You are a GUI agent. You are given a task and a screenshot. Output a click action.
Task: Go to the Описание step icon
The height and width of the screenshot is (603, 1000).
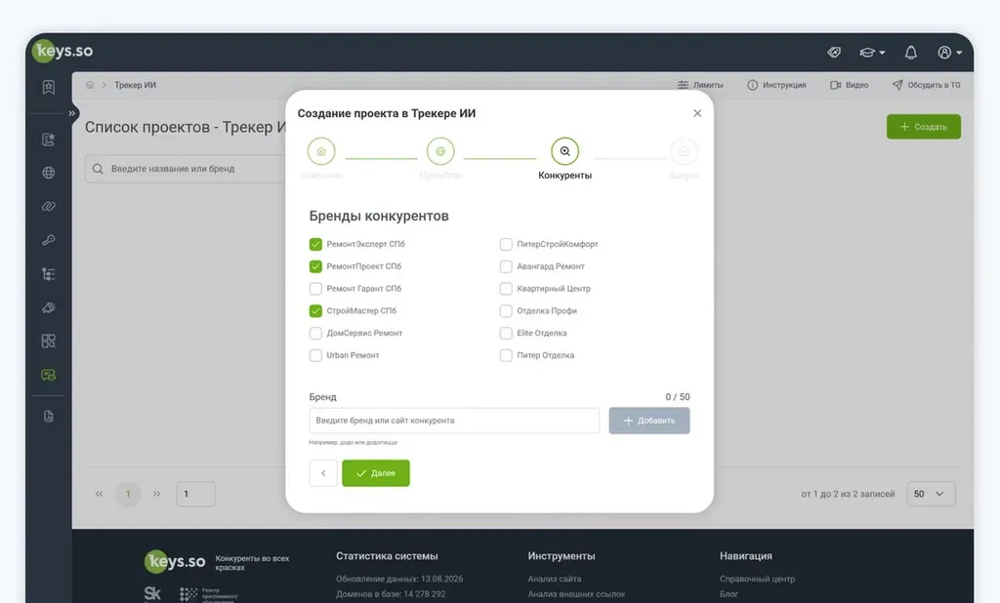(x=321, y=151)
